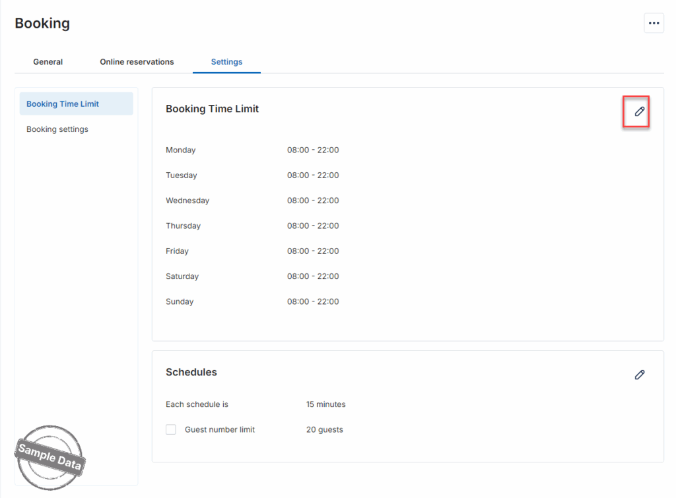Open Booking settings in the sidebar
The width and height of the screenshot is (676, 498).
57,129
